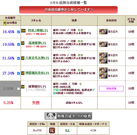137x135 pixels.
Task: Click the 27.24% probability value
Action: (8, 73)
